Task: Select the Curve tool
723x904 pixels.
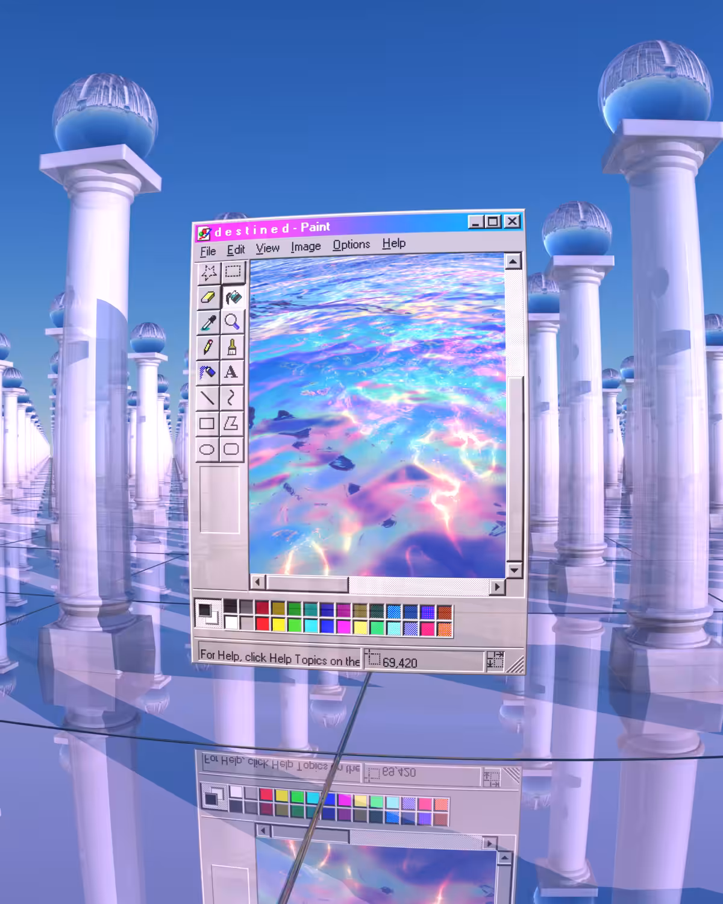Action: [231, 398]
